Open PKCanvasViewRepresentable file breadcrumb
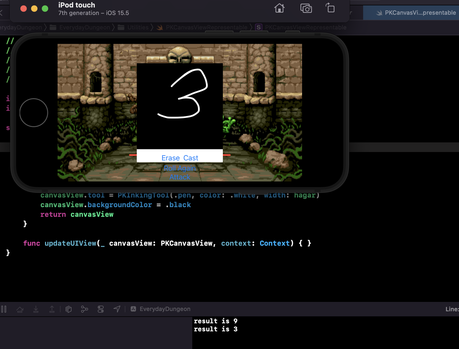 point(202,27)
